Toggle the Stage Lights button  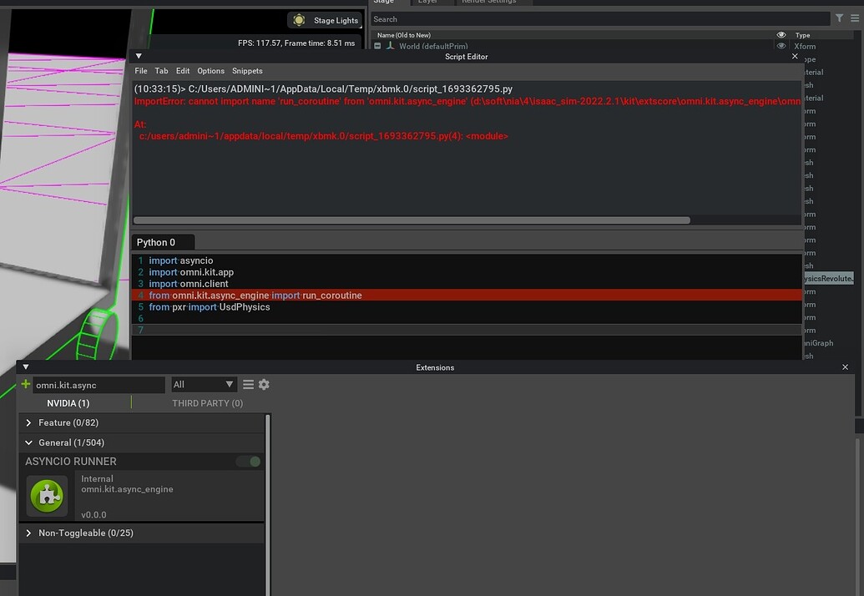pyautogui.click(x=324, y=20)
